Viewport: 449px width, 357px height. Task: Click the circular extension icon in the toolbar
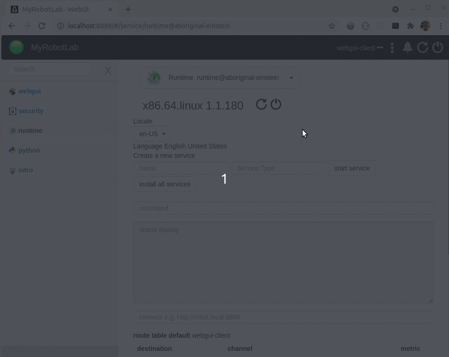pyautogui.click(x=365, y=26)
